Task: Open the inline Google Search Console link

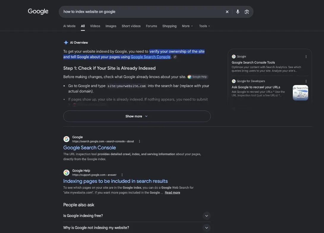Action: point(151,57)
